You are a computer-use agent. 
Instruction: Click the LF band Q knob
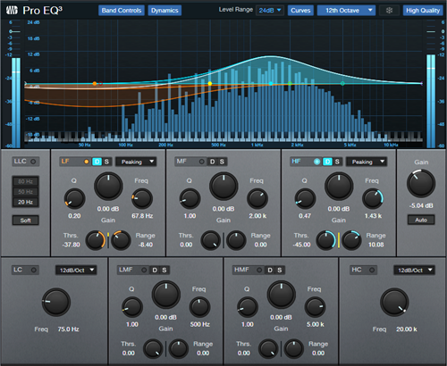point(74,198)
